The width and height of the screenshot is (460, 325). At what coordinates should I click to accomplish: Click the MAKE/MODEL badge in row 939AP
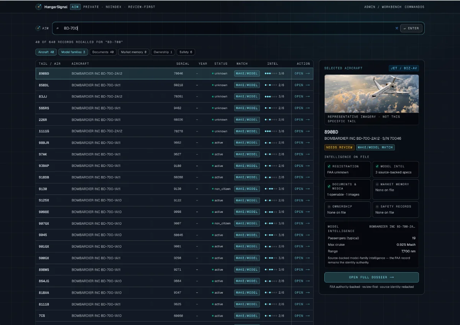coord(247,166)
